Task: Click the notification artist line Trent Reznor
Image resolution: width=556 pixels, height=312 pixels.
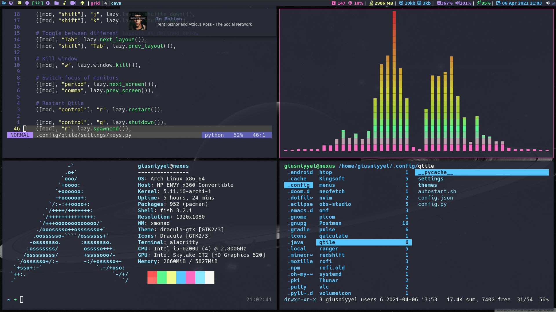Action: [204, 24]
